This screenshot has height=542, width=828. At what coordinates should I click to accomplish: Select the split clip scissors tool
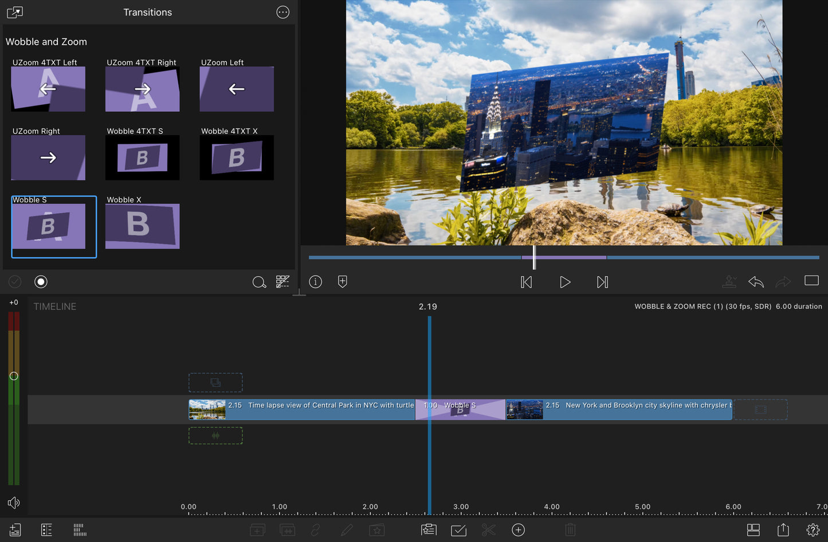tap(488, 530)
